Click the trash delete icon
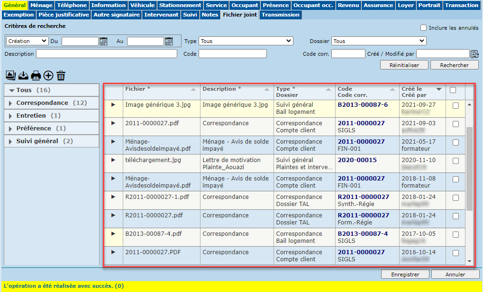 coord(61,76)
